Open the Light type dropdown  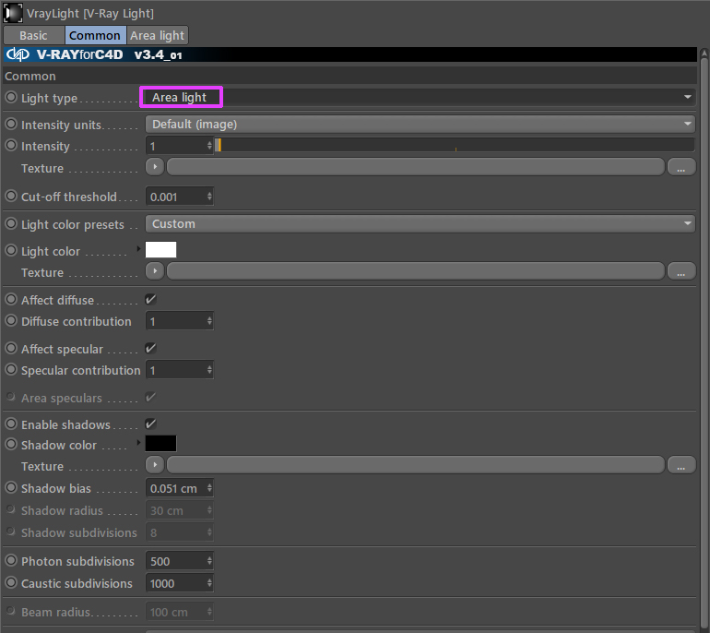tap(420, 97)
